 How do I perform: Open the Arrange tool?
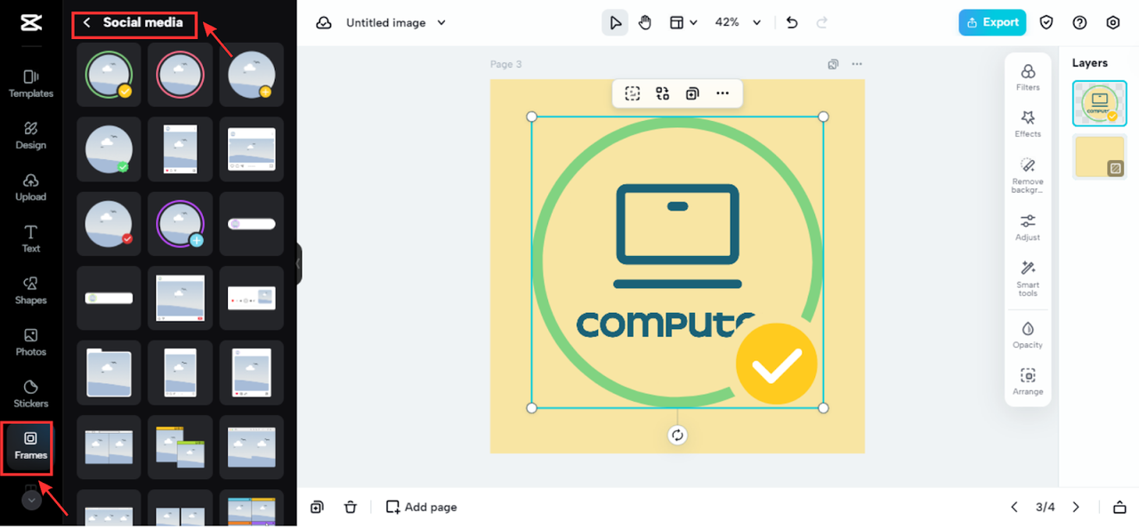coord(1028,381)
